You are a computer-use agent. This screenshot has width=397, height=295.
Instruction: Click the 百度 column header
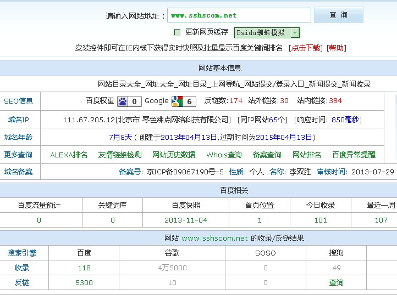point(84,253)
